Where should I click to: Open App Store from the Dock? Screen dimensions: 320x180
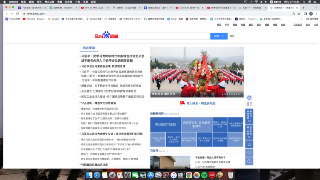coord(150,175)
